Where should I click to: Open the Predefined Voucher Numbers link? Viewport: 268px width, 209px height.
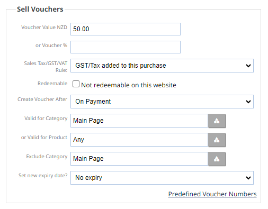[x=212, y=194]
